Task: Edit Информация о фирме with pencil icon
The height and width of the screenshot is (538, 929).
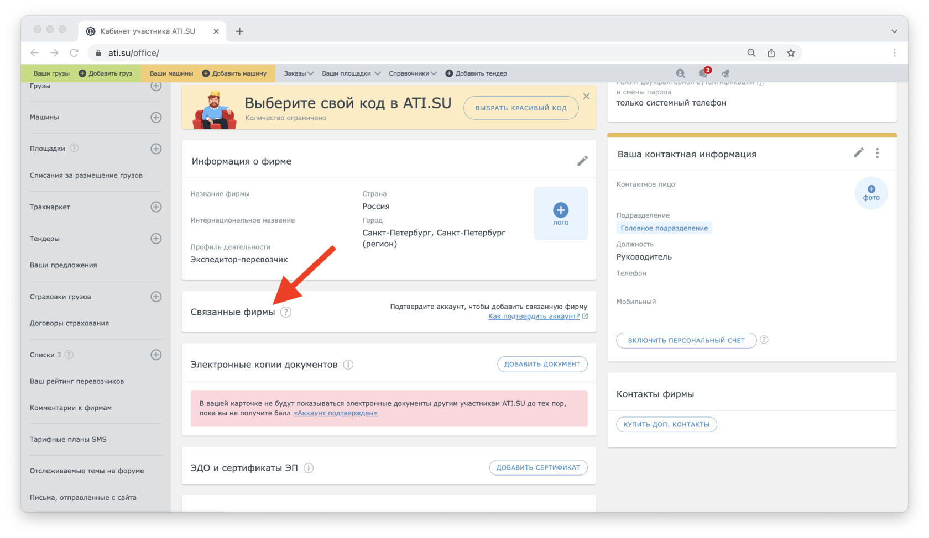Action: (582, 161)
